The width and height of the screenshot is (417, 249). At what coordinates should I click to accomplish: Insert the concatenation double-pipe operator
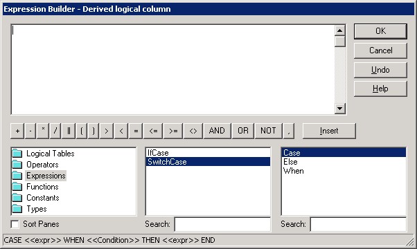[69, 131]
